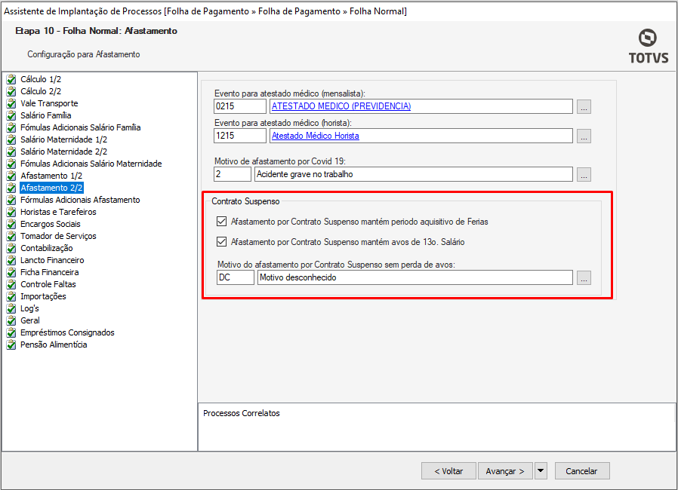Viewport: 678px width, 490px height.
Task: Click the checkmark icon beside Empréstimos Consignados
Action: pos(11,333)
